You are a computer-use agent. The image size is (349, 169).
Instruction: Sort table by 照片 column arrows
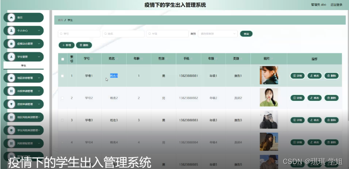point(272,59)
